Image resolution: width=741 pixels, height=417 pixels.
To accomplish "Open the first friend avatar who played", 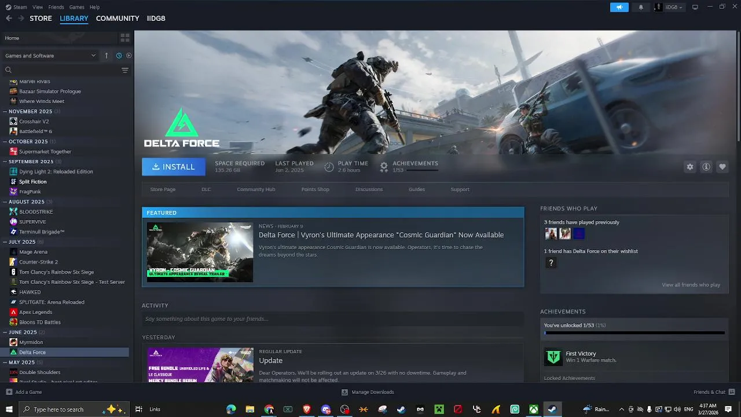I will pos(551,233).
